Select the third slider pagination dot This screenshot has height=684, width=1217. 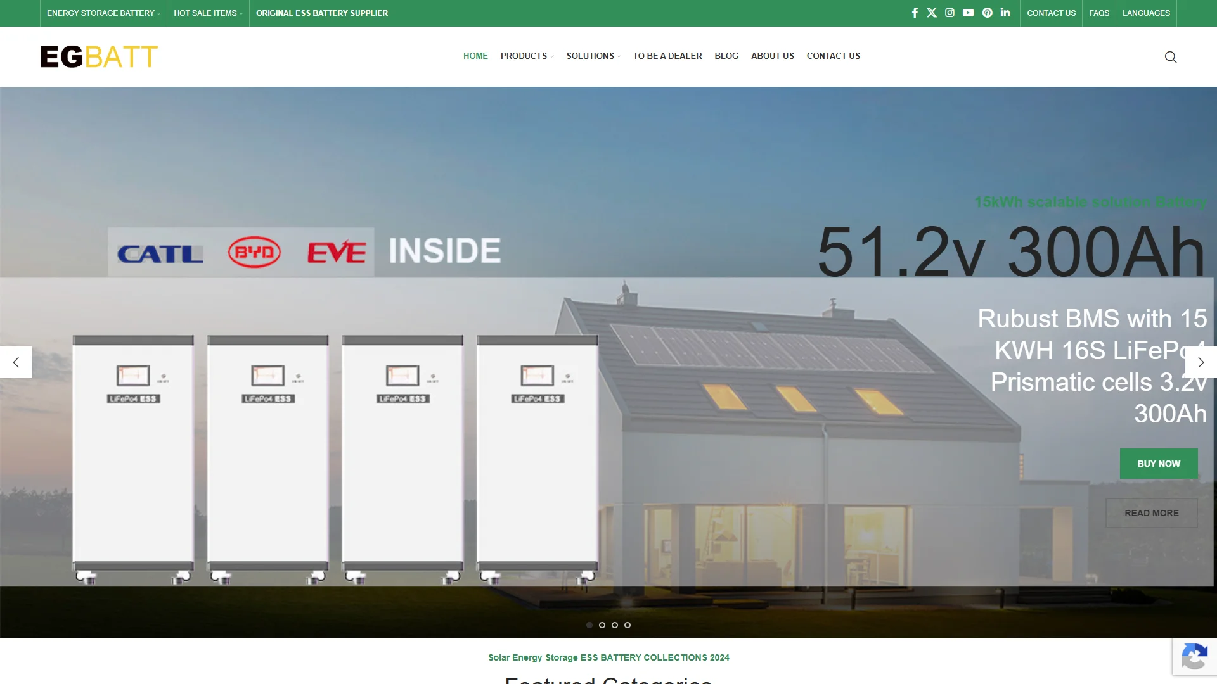point(615,625)
